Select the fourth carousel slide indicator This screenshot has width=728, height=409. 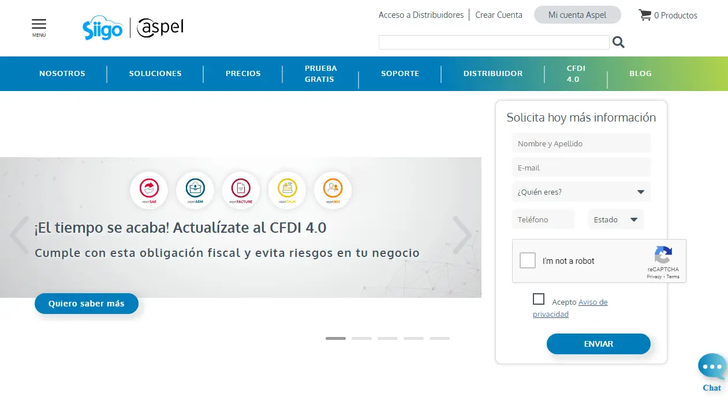(x=413, y=338)
